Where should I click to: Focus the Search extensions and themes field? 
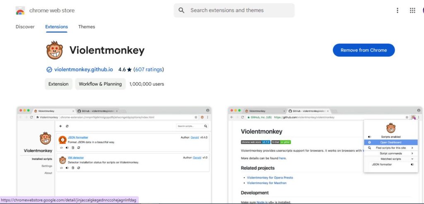coord(234,10)
